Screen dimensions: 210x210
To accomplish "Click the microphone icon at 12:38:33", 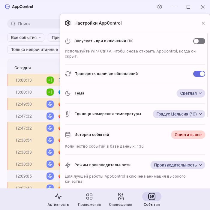I will coord(50,152).
